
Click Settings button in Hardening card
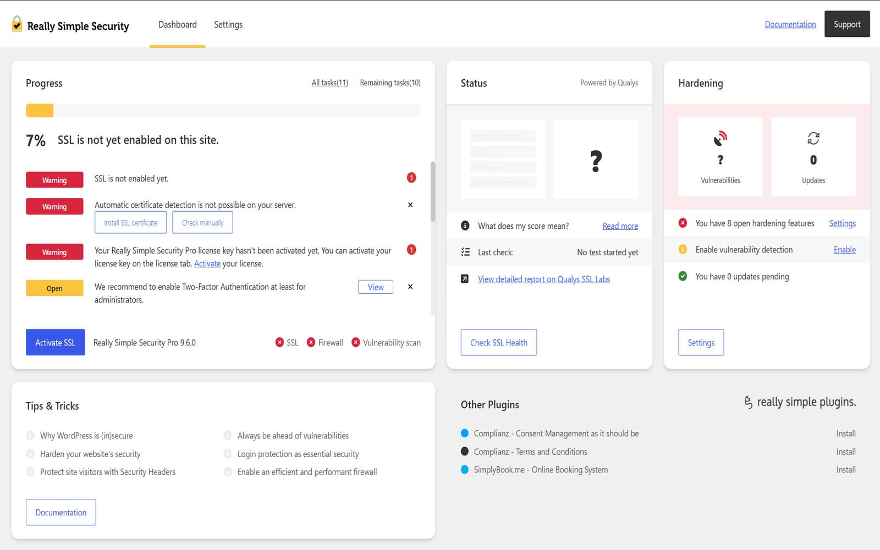pyautogui.click(x=701, y=342)
